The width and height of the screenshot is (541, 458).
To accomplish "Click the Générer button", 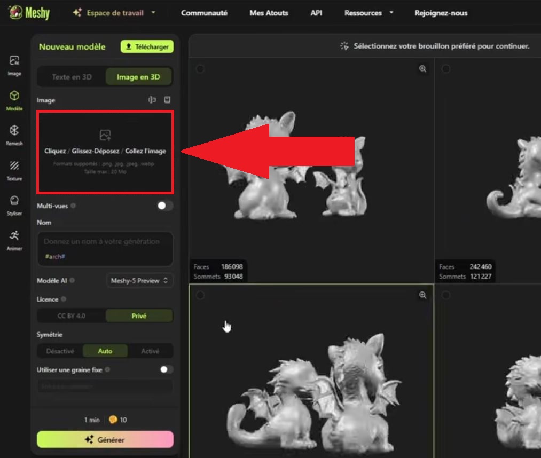I will coord(105,439).
